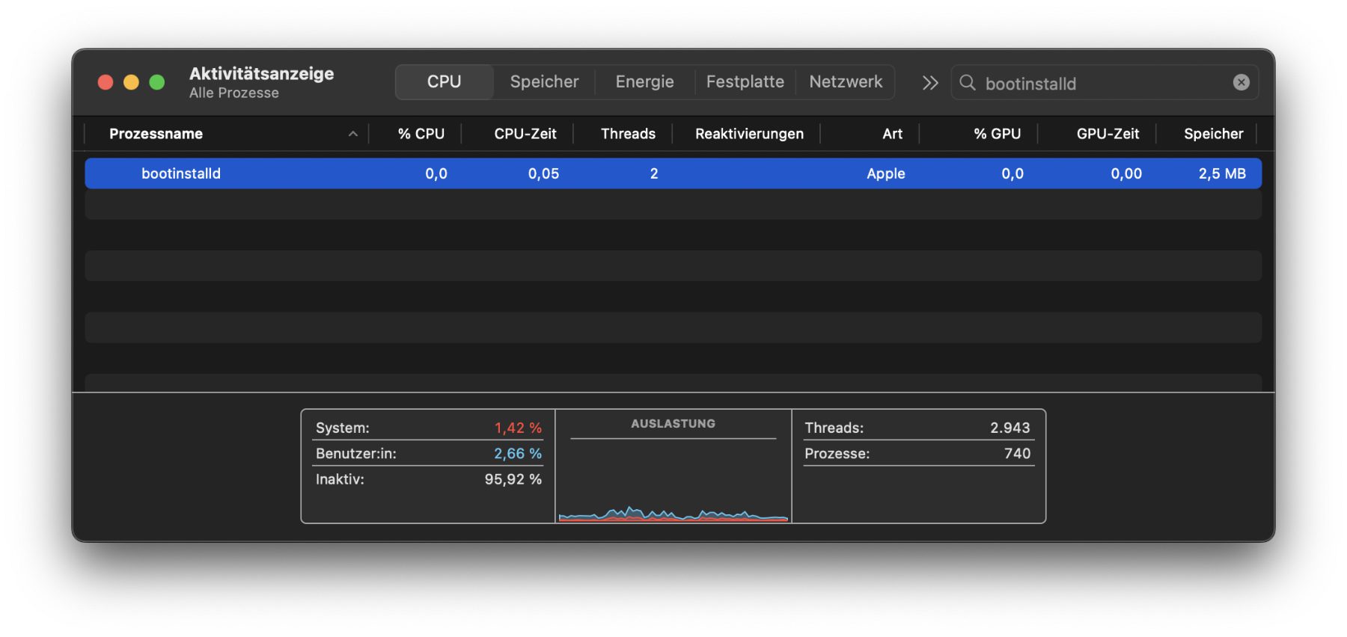
Task: Switch to the CPU tab
Action: point(444,81)
